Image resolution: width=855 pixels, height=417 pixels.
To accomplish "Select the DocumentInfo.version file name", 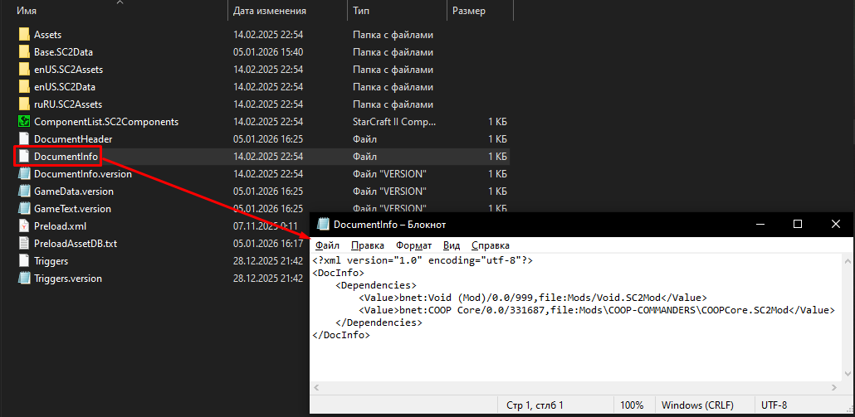I will [x=83, y=174].
